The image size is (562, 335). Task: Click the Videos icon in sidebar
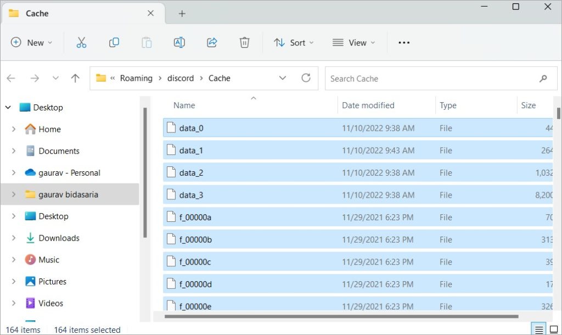pos(31,303)
